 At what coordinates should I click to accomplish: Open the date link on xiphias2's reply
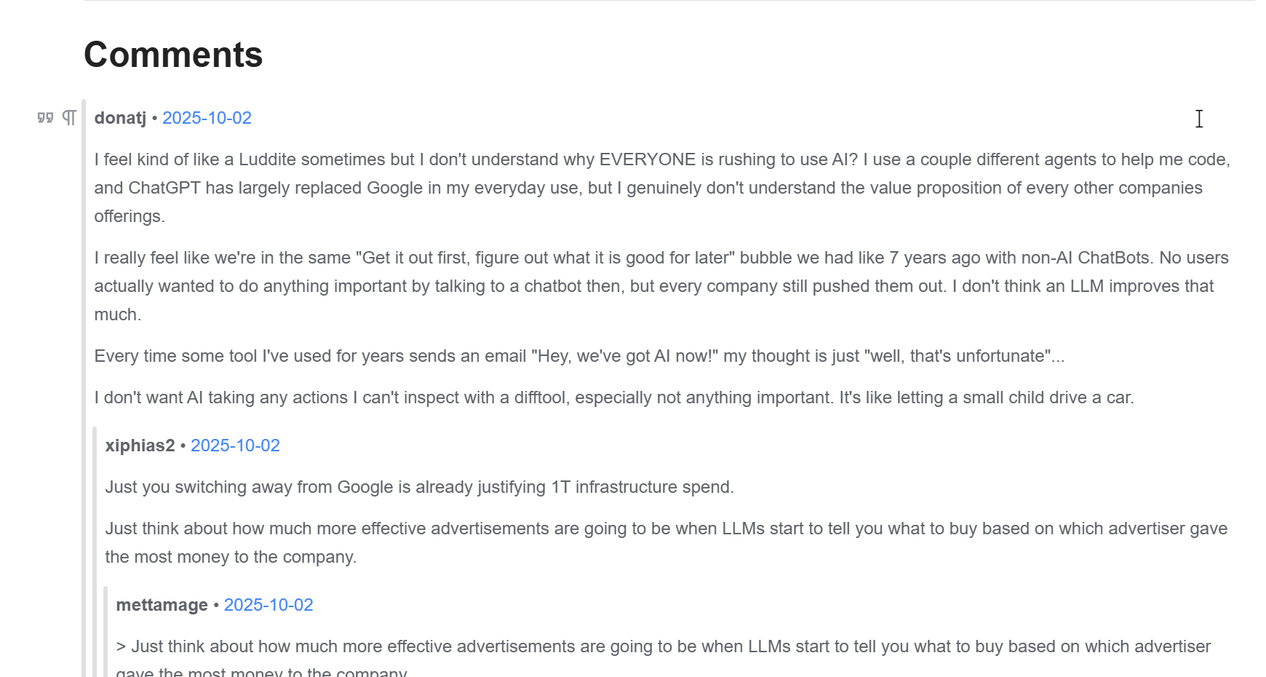point(235,446)
